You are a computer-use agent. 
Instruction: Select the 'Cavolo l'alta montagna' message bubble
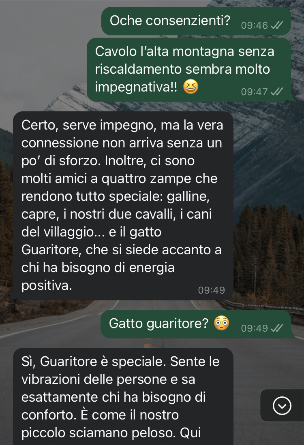point(189,70)
